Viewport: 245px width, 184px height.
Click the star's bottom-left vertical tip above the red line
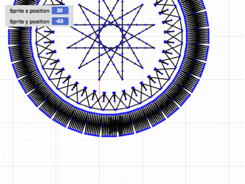click(x=100, y=79)
